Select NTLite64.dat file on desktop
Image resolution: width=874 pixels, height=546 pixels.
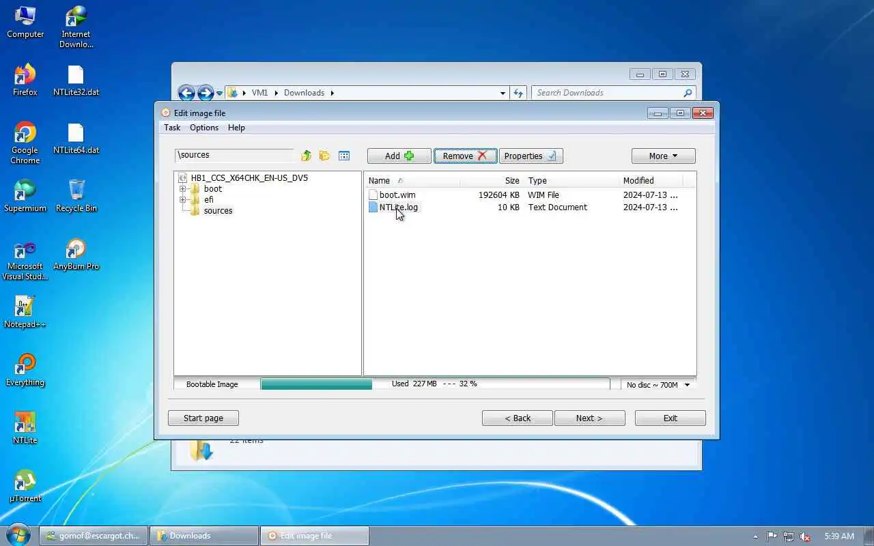pos(76,139)
